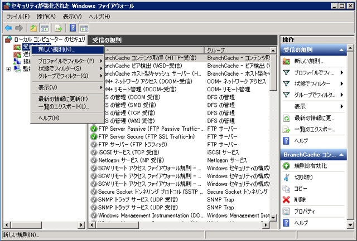Click the firewall root node icon in tree
Image resolution: width=357 pixels, height=241 pixels.
(9, 40)
